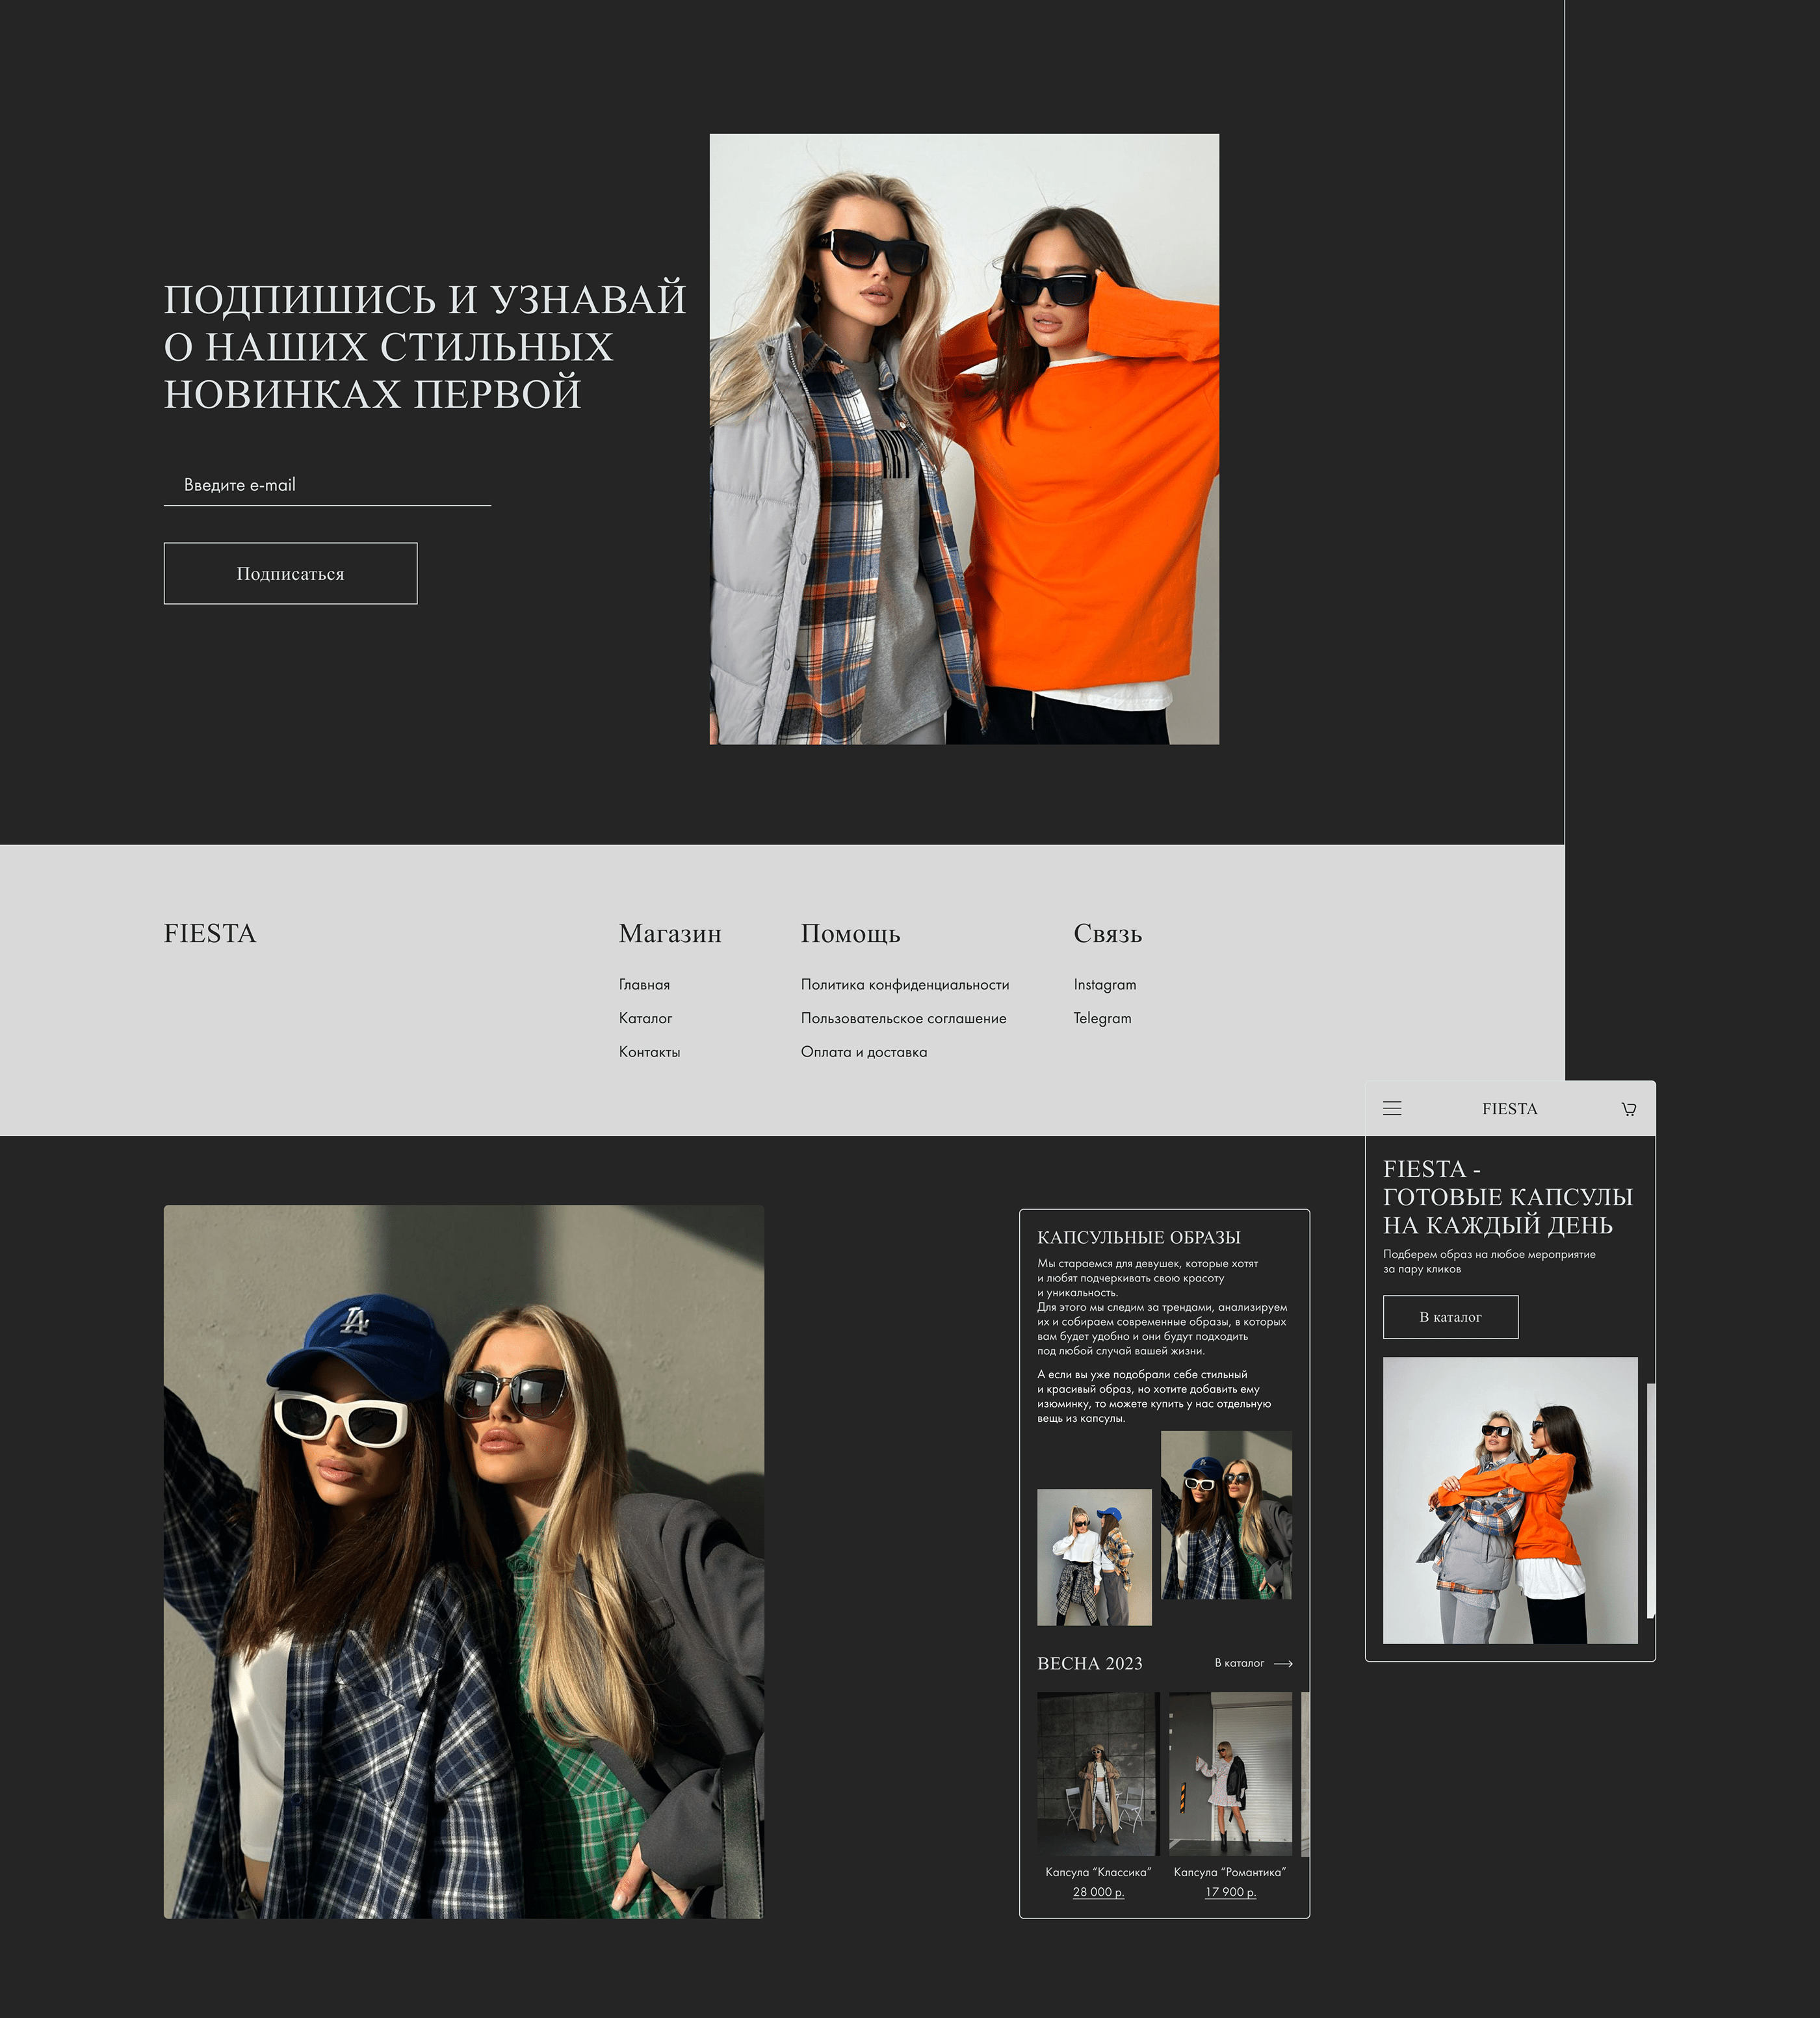The width and height of the screenshot is (1820, 2018).
Task: Open the 'Каталог' footer link
Action: pos(645,1019)
